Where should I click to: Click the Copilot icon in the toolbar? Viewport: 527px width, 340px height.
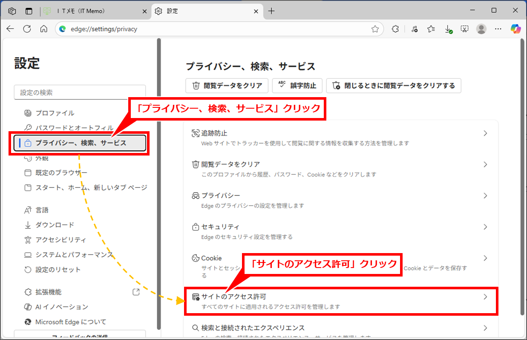pyautogui.click(x=516, y=29)
